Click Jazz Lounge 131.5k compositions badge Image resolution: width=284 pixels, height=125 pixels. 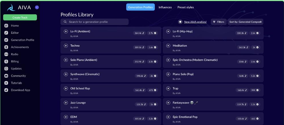(x=141, y=104)
